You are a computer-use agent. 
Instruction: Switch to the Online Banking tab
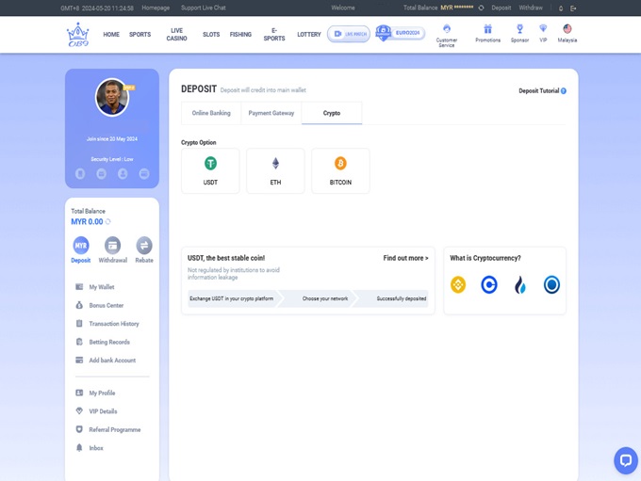[x=211, y=113]
